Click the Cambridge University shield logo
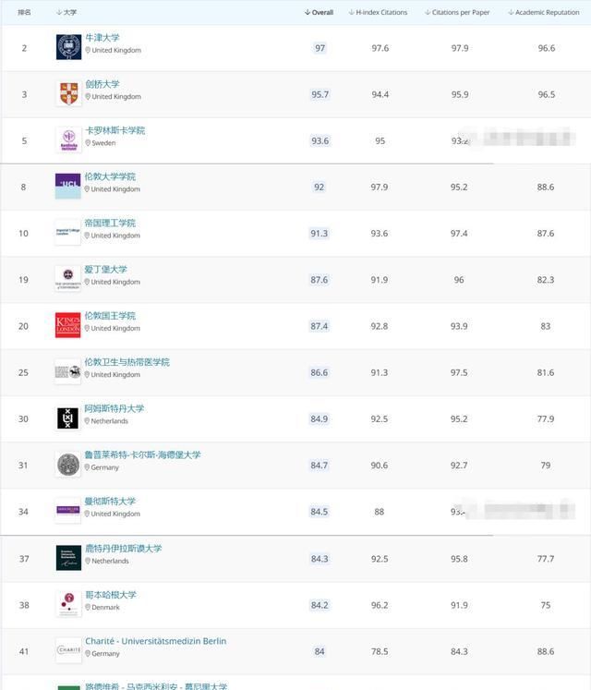Viewport: 591px width, 690px height. pyautogui.click(x=68, y=93)
